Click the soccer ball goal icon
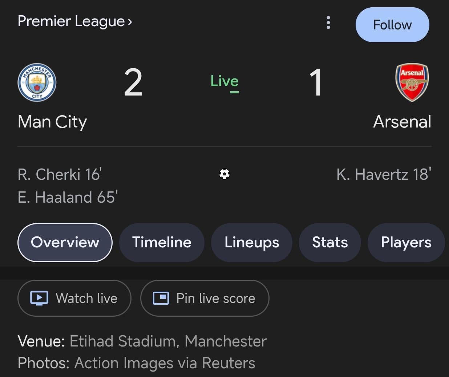Viewport: 449px width, 377px height. (224, 174)
